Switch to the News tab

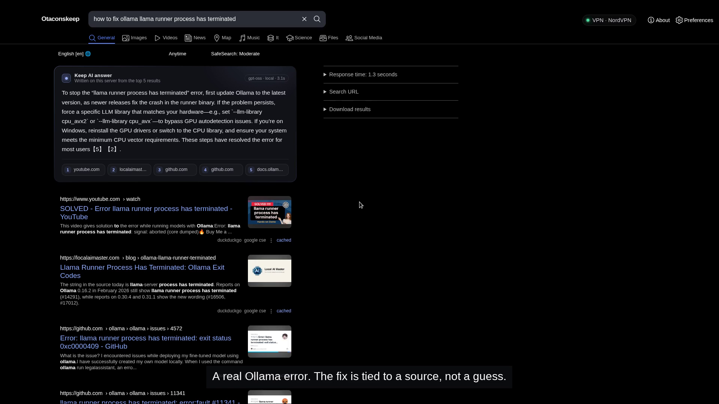click(195, 38)
